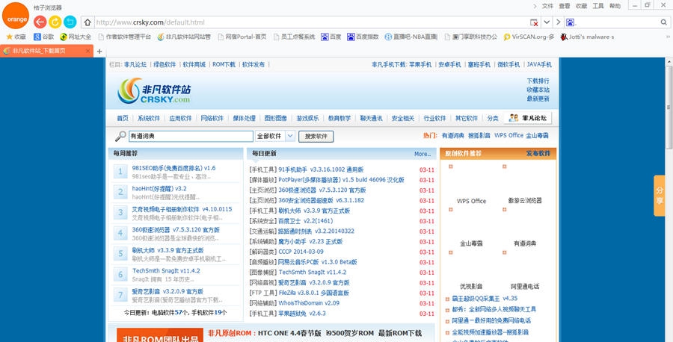This screenshot has height=342, width=673.
Task: Click the 搜索软件 button
Action: coord(316,137)
